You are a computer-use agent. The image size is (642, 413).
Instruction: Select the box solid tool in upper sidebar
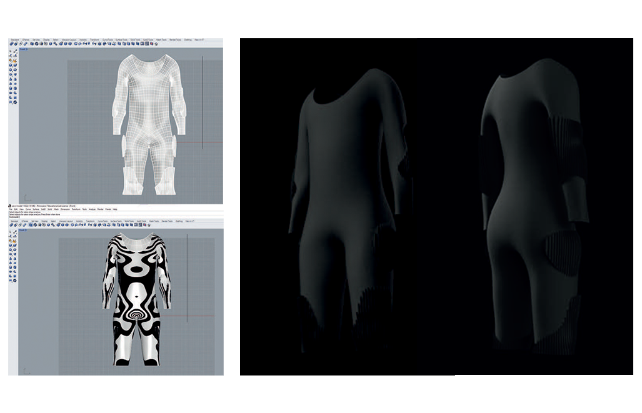pyautogui.click(x=11, y=65)
